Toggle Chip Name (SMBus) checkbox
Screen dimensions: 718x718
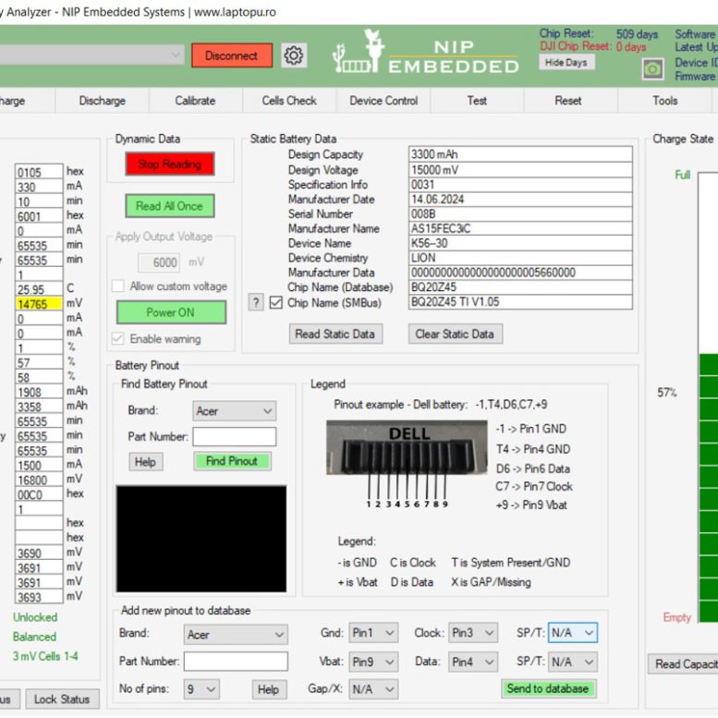[275, 302]
